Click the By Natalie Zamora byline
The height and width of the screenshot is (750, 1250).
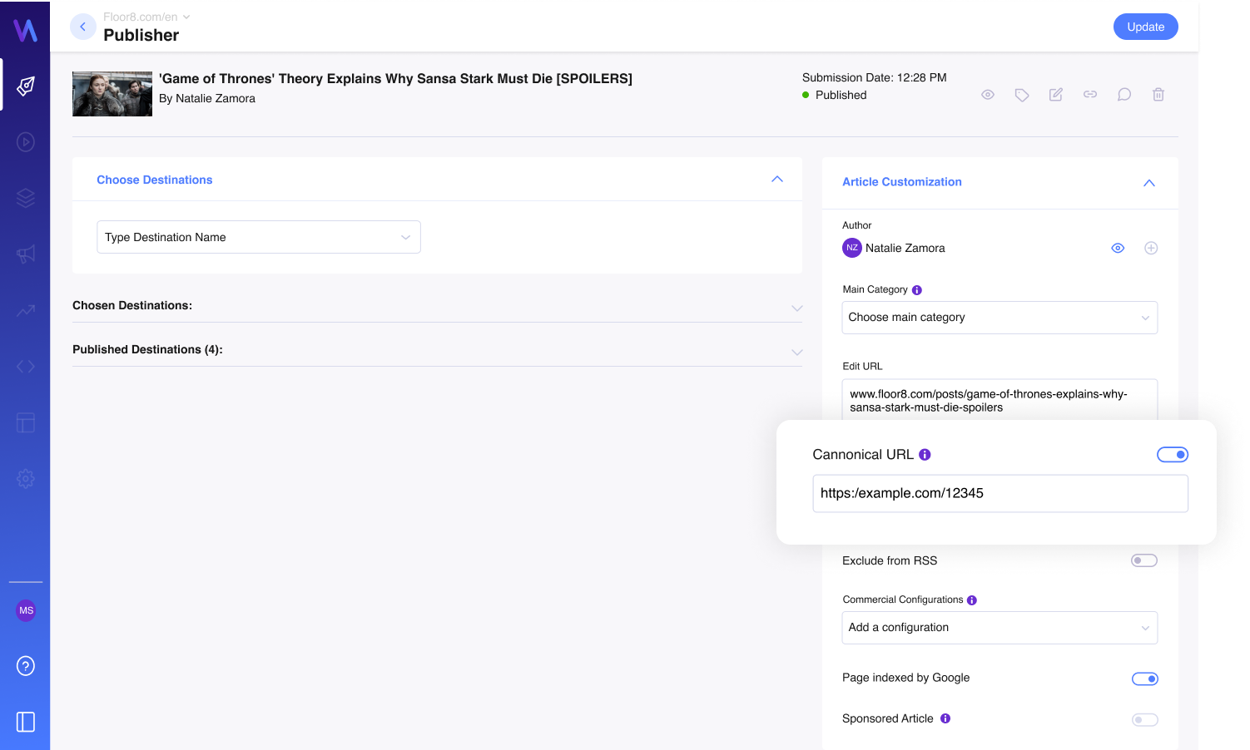point(207,98)
